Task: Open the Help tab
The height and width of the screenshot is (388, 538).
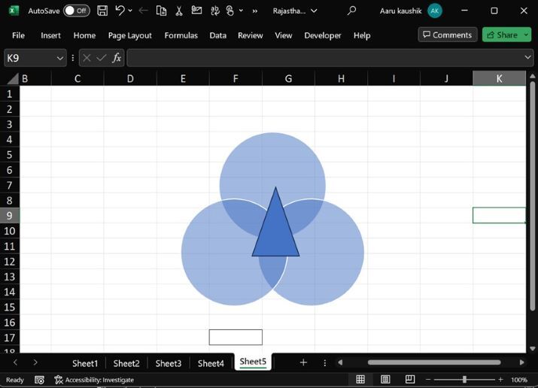Action: point(362,35)
